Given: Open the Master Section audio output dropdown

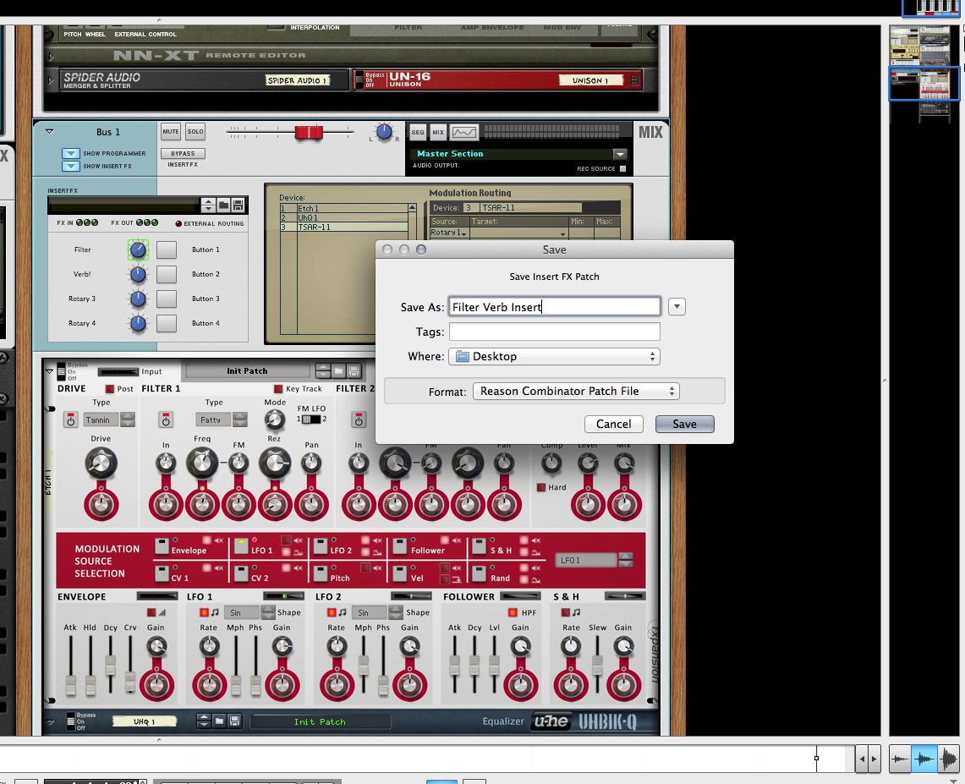Looking at the screenshot, I should click(620, 154).
